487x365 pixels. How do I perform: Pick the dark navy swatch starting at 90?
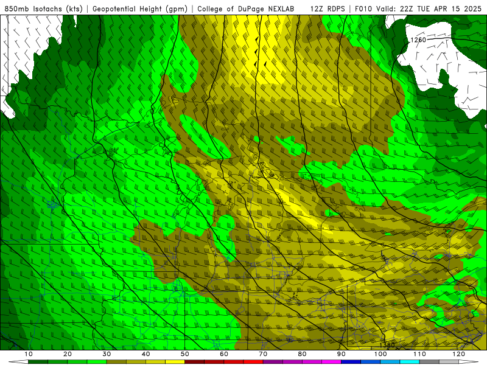(351, 361)
